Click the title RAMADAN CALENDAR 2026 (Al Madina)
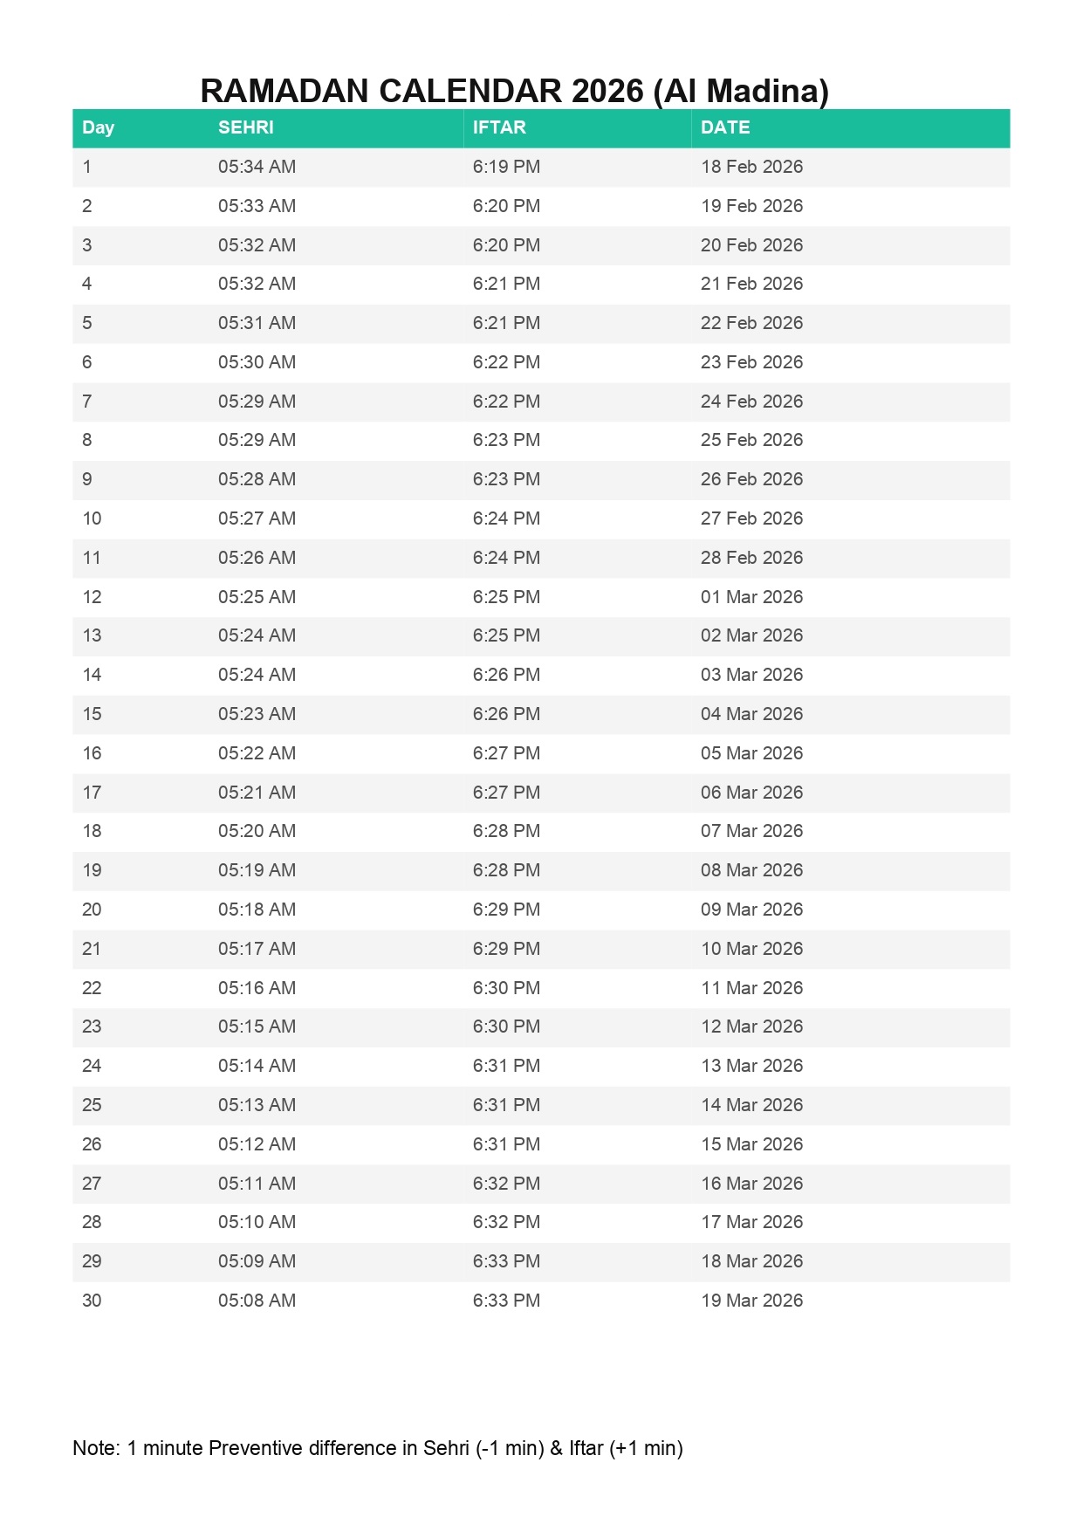The width and height of the screenshot is (1083, 1531). (514, 91)
